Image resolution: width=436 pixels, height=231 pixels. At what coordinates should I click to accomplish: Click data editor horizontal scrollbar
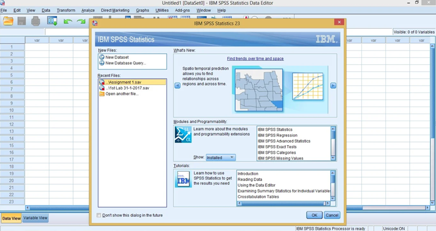pyautogui.click(x=227, y=208)
